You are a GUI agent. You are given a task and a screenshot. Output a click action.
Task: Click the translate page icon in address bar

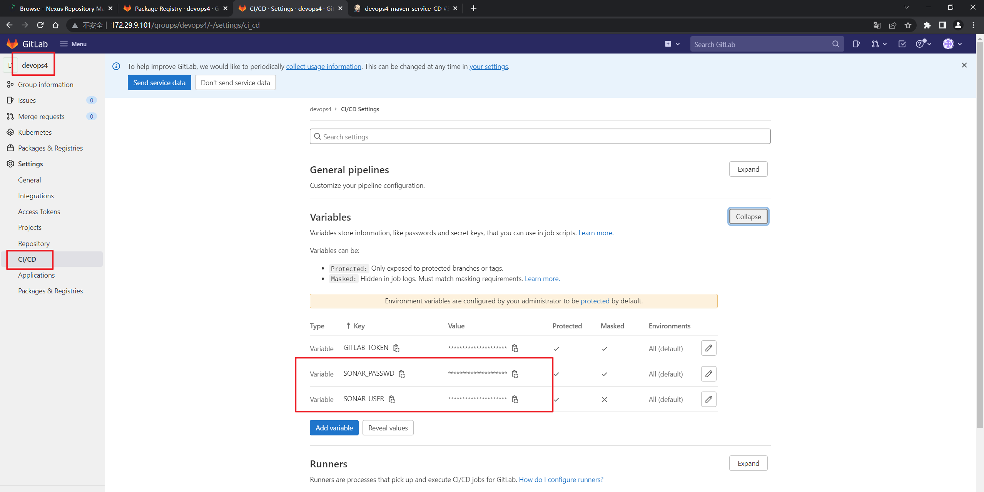pos(877,25)
